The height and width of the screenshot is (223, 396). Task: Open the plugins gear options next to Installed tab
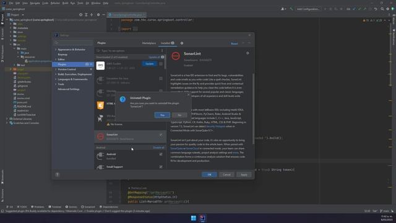(182, 43)
